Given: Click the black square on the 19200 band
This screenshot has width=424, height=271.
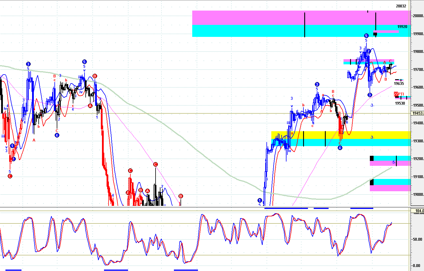Looking at the screenshot, I should (x=372, y=158).
